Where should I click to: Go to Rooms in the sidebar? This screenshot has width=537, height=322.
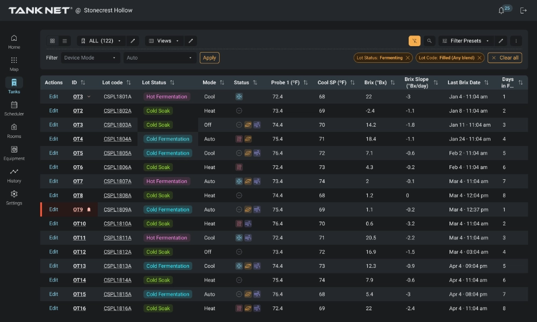pos(14,130)
